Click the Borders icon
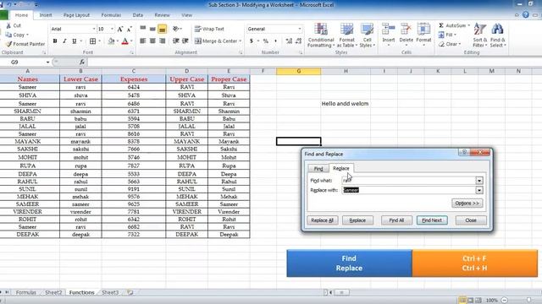The image size is (542, 304). (92, 41)
